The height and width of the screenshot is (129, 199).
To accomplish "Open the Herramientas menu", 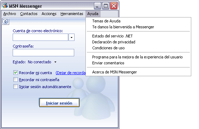I will click(72, 14).
